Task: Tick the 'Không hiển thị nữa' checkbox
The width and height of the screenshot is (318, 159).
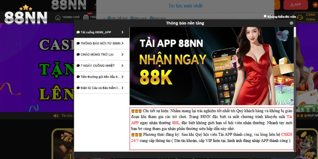Action: click(x=265, y=16)
